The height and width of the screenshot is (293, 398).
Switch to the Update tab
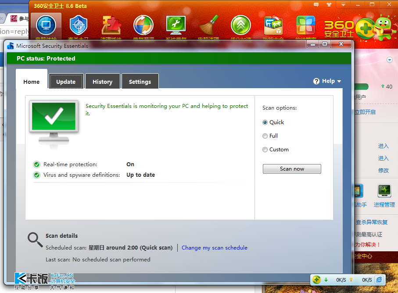tap(66, 81)
